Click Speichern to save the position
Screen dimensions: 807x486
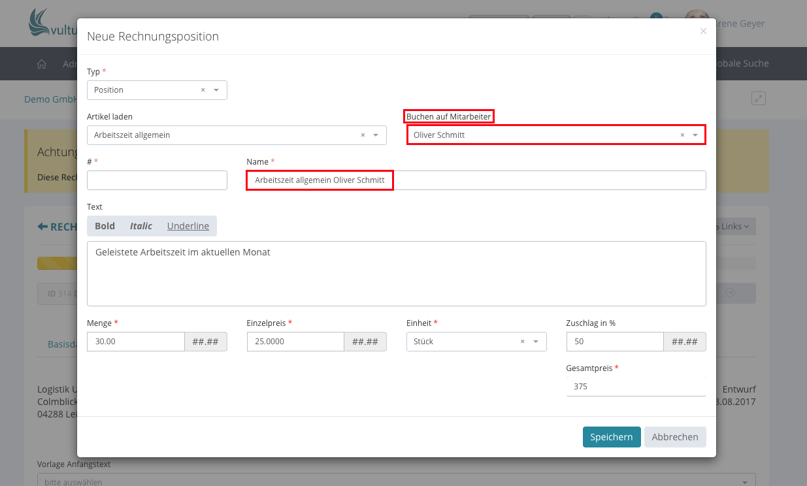click(611, 437)
